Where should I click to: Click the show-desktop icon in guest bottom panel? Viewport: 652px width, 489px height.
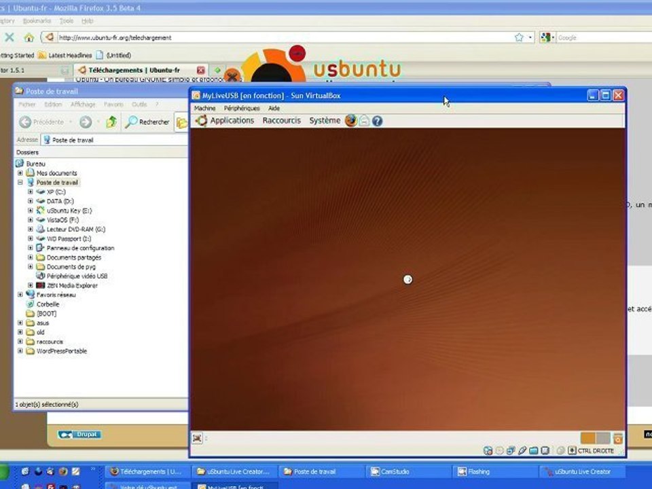[x=197, y=438]
